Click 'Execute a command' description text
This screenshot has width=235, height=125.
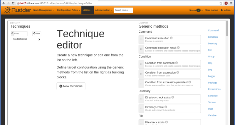coord(154,41)
